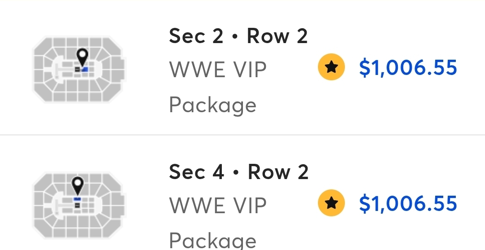
Task: Open the Sec 2 • Row 2 listing title
Action: click(238, 36)
